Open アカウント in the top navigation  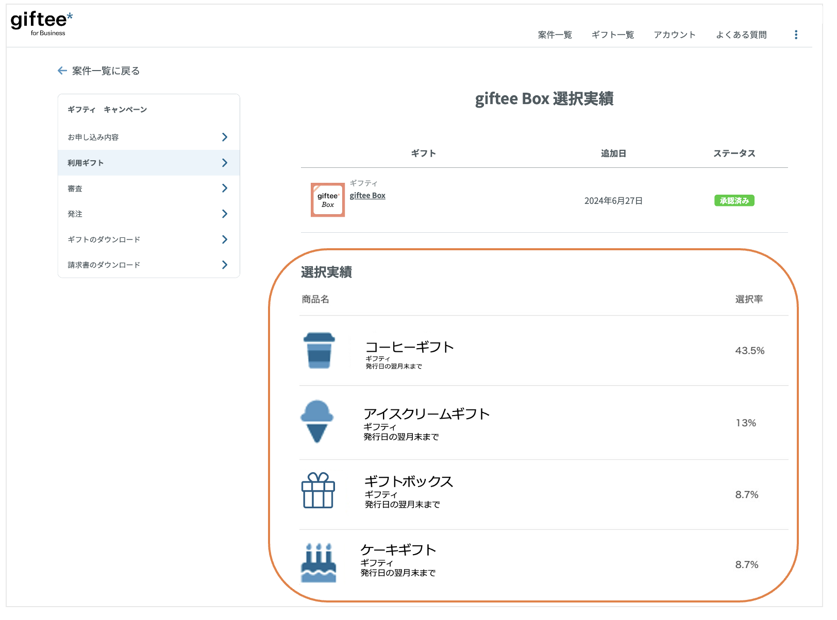pyautogui.click(x=675, y=35)
